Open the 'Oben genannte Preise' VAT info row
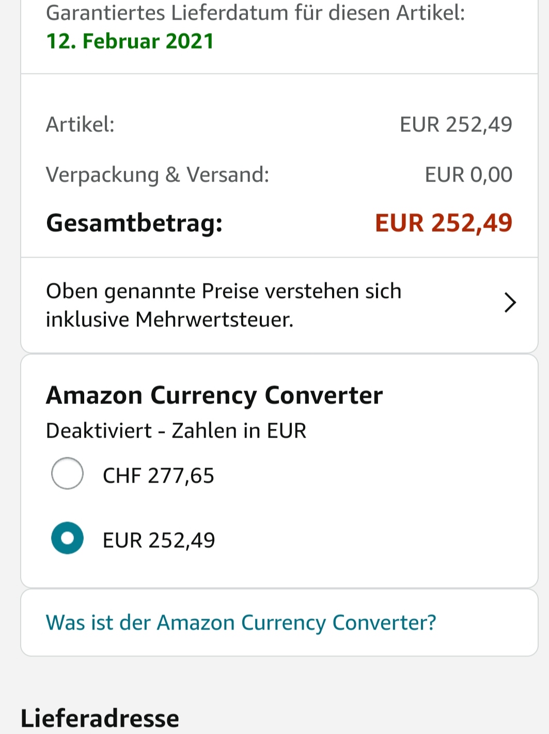Image resolution: width=549 pixels, height=734 pixels. (x=223, y=292)
